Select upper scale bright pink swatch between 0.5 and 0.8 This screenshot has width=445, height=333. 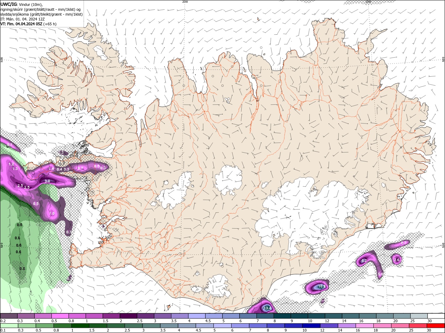click(60, 316)
